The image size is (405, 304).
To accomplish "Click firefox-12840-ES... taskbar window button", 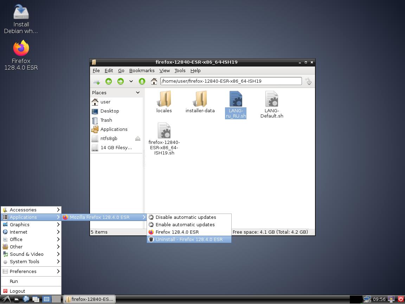I will coord(89,299).
